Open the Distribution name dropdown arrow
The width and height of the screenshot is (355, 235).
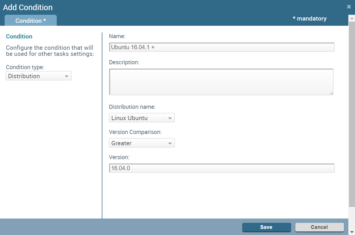pyautogui.click(x=170, y=118)
